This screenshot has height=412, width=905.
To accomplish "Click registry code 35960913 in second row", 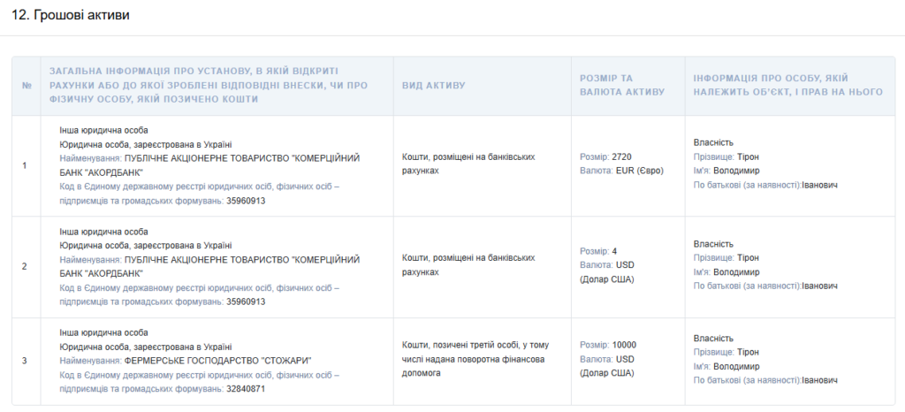I will (246, 301).
